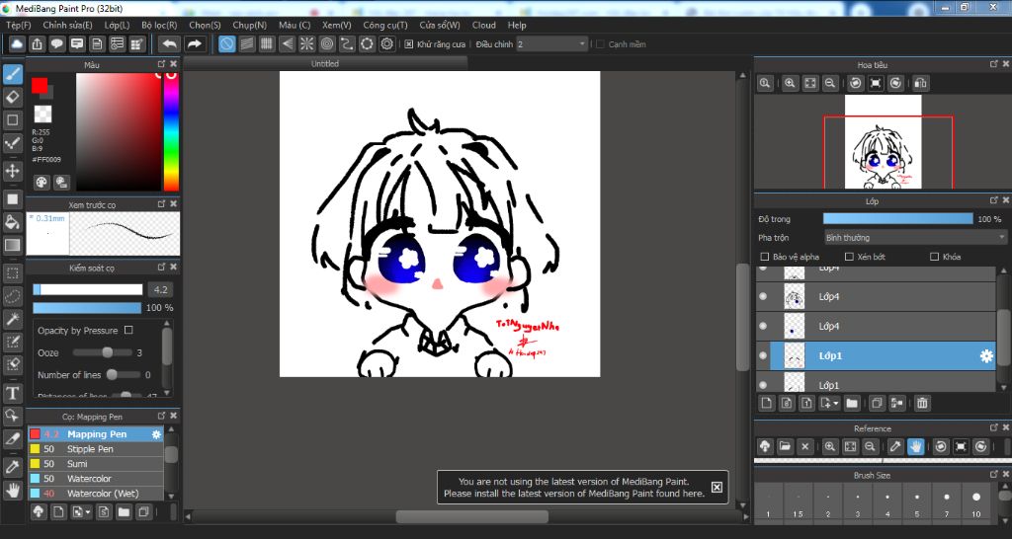Turn off snap with the circle-slash icon
This screenshot has height=539, width=1012.
click(x=226, y=43)
